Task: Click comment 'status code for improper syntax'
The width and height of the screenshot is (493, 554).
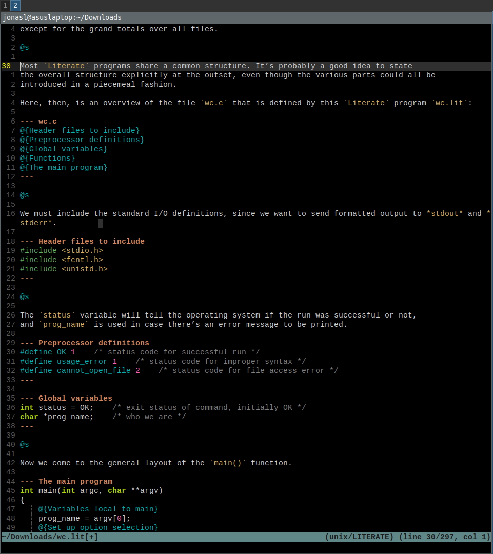Action: [221, 362]
